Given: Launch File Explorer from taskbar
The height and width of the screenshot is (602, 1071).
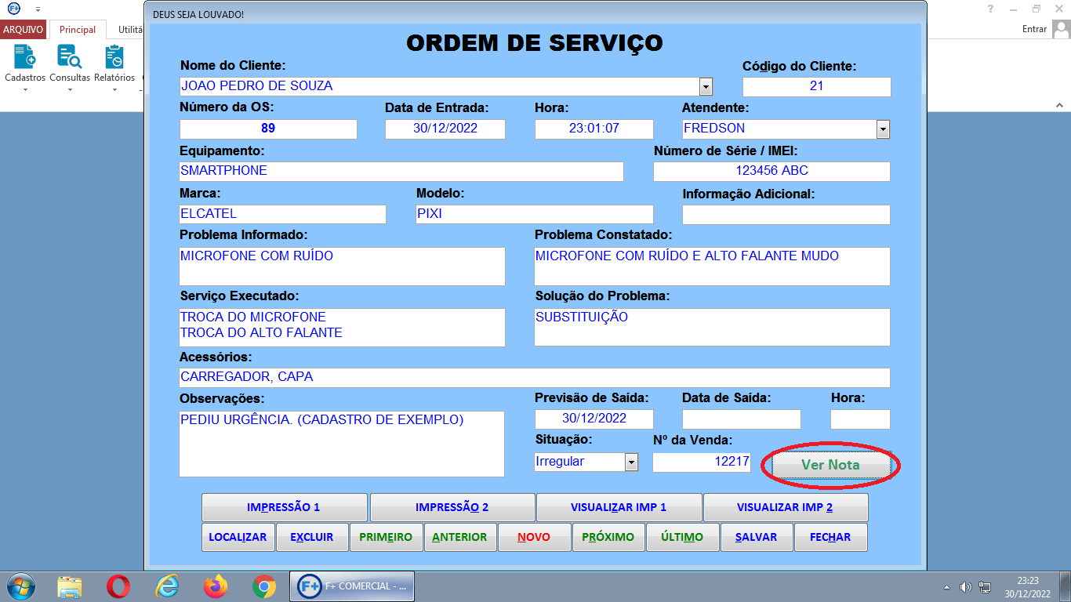Looking at the screenshot, I should point(70,586).
